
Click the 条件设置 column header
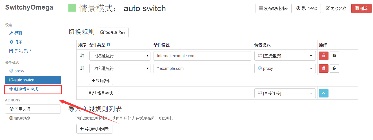point(162,45)
